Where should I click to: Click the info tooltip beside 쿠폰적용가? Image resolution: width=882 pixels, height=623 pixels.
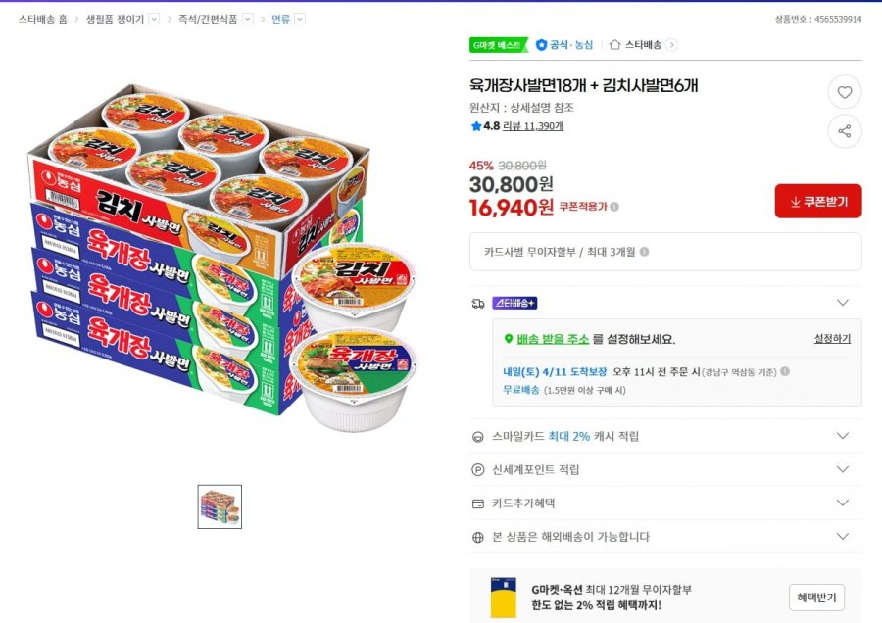(615, 205)
